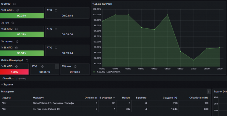
Task: Click route Озон Работа 2Л. Выплаты / Тарифы
Action: click(x=53, y=103)
